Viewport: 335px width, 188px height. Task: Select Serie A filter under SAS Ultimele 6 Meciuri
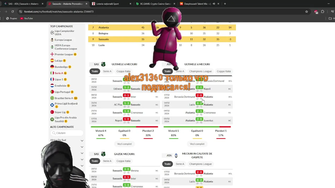[x=107, y=71]
